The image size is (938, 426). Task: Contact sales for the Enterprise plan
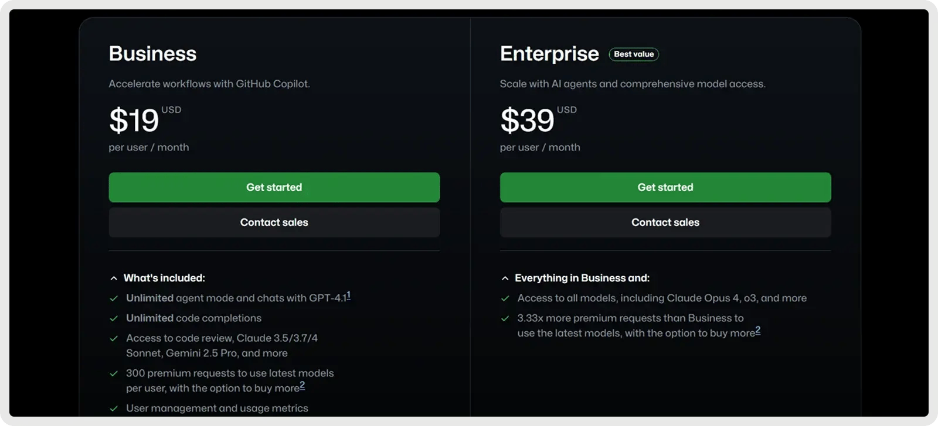(x=665, y=222)
